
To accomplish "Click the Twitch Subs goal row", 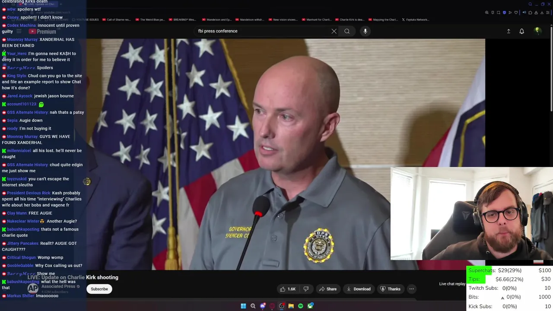I will [510, 288].
